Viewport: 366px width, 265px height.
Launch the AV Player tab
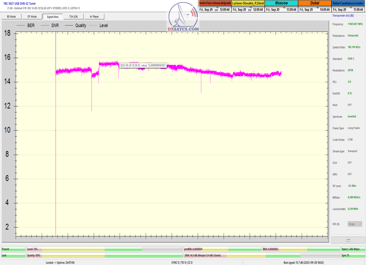[95, 16]
